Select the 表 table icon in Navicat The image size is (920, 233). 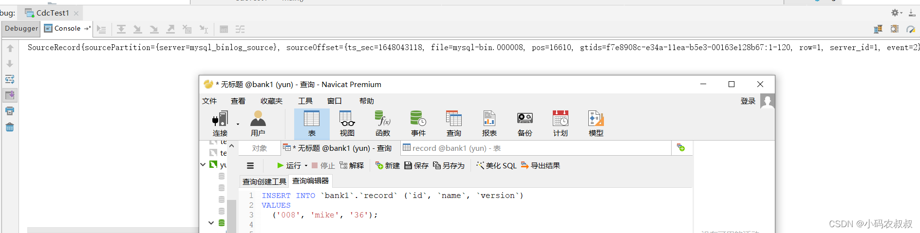click(x=312, y=124)
